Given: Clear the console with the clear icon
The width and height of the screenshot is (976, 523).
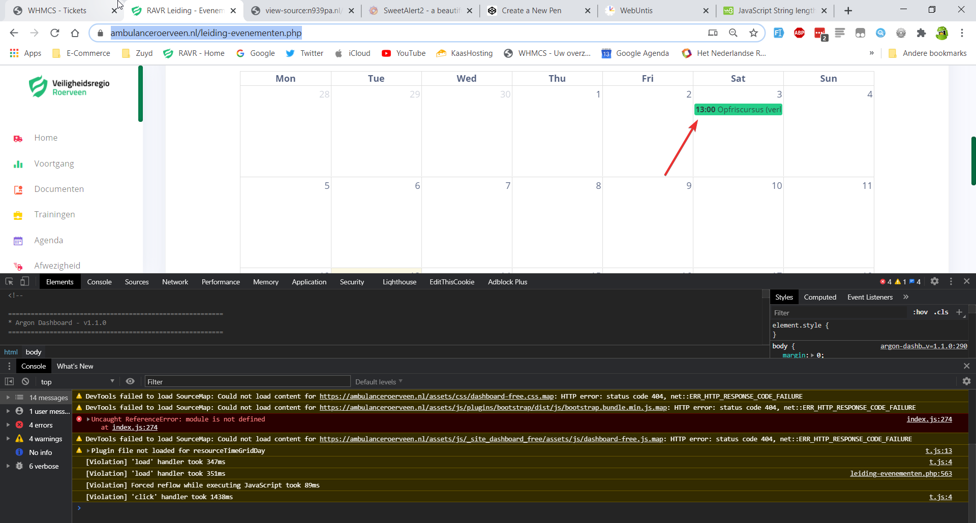Looking at the screenshot, I should point(25,382).
